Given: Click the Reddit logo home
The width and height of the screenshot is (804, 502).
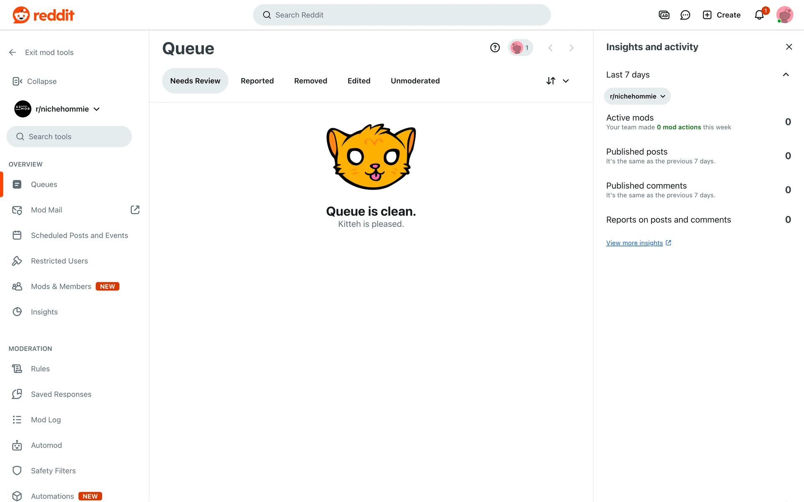Looking at the screenshot, I should (44, 15).
